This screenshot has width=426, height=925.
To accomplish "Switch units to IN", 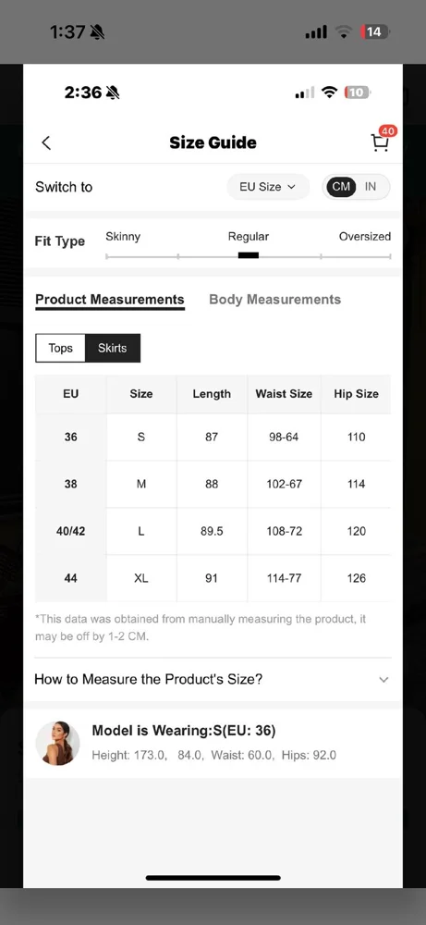I will (x=370, y=187).
